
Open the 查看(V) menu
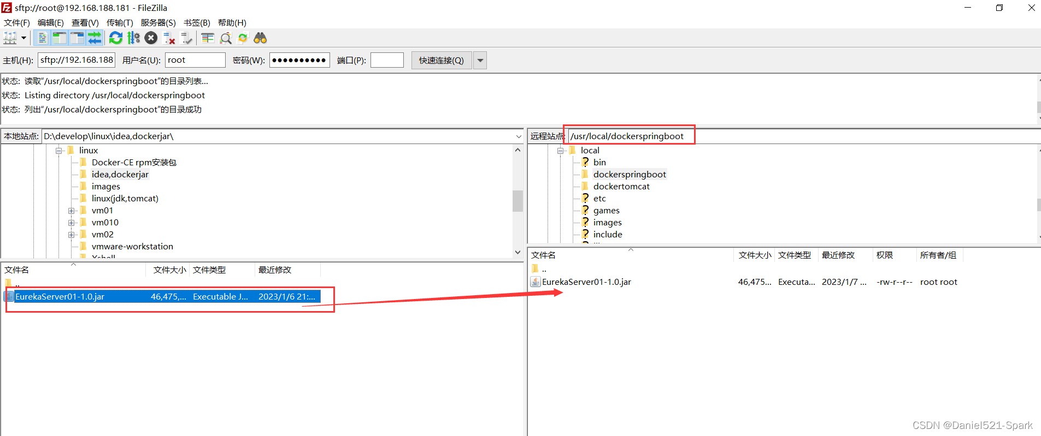pyautogui.click(x=85, y=22)
